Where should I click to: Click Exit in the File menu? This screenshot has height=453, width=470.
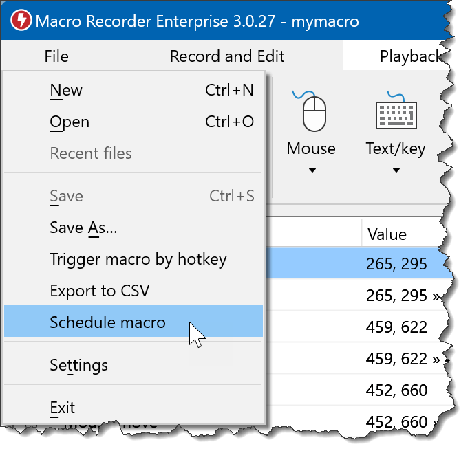click(62, 408)
